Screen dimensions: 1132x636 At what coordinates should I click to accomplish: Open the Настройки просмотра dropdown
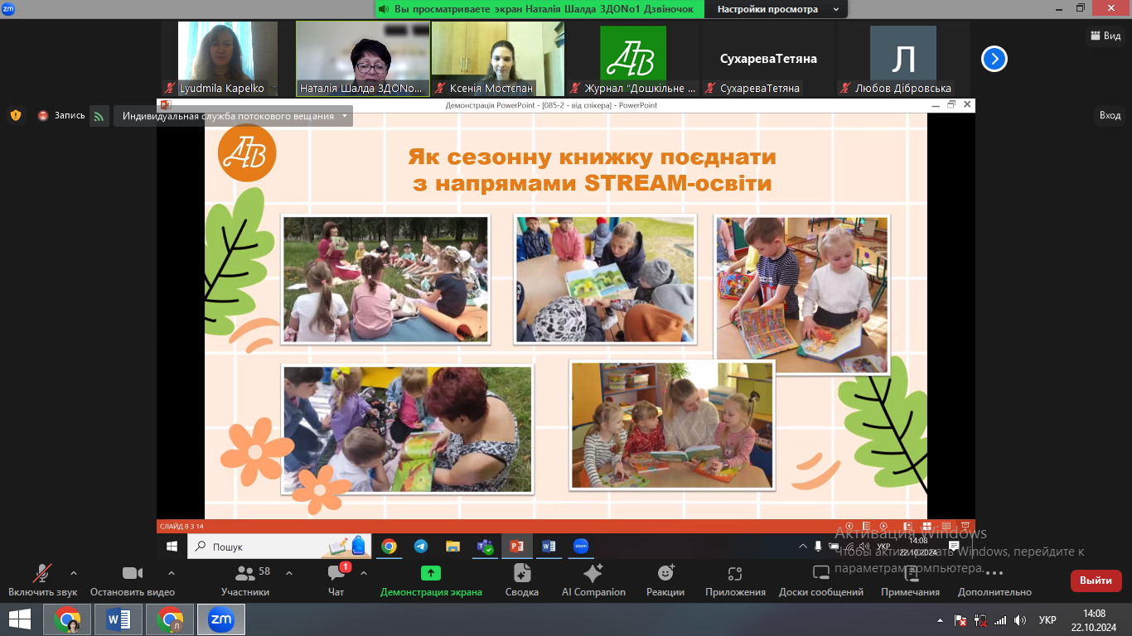[776, 9]
